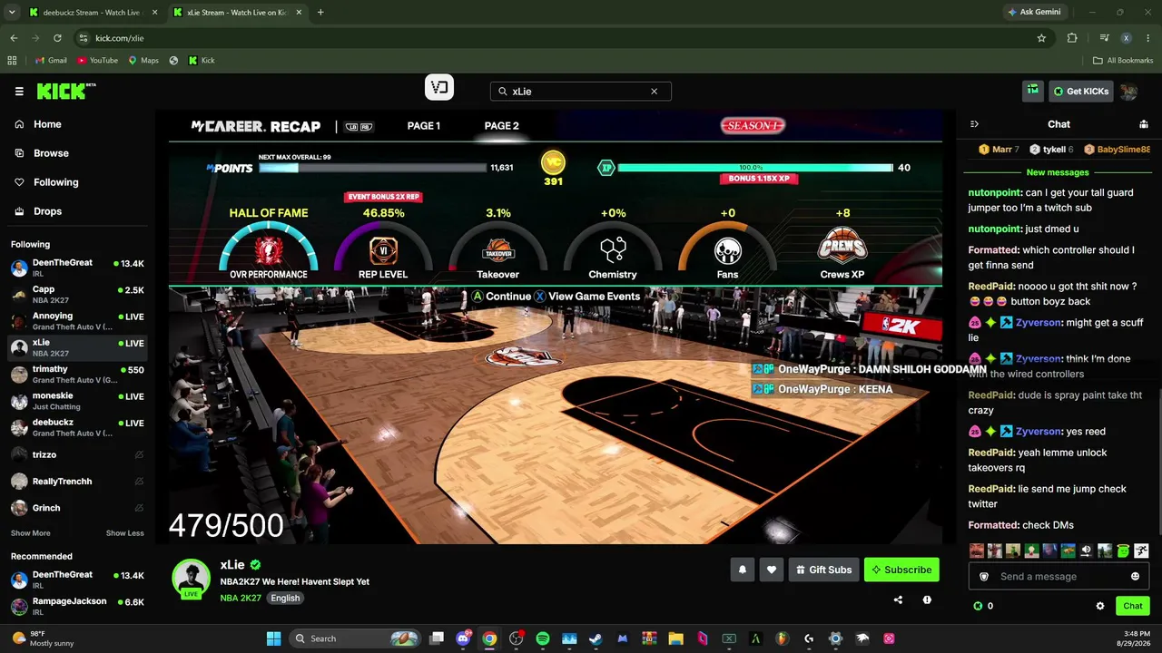
Task: Open the user profile avatar menu
Action: click(1128, 92)
